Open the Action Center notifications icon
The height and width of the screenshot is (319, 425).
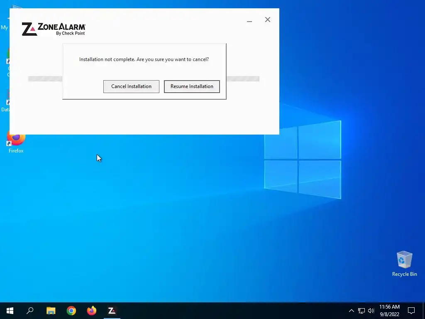411,311
